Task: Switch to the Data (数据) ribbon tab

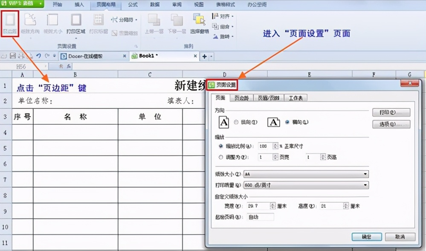Action: [x=155, y=4]
